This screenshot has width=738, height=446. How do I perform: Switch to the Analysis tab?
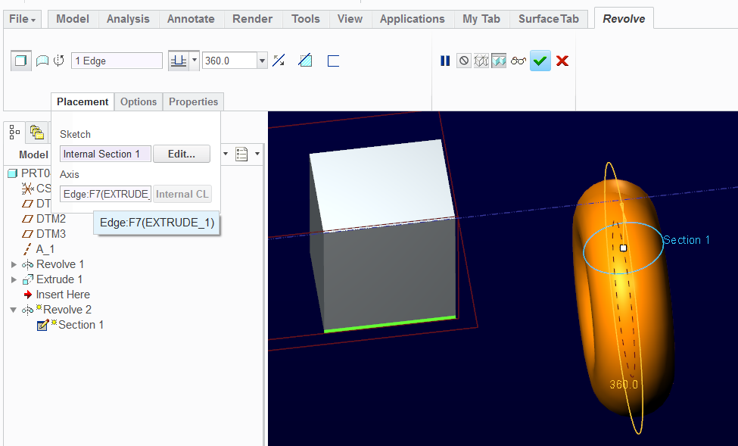(x=128, y=20)
